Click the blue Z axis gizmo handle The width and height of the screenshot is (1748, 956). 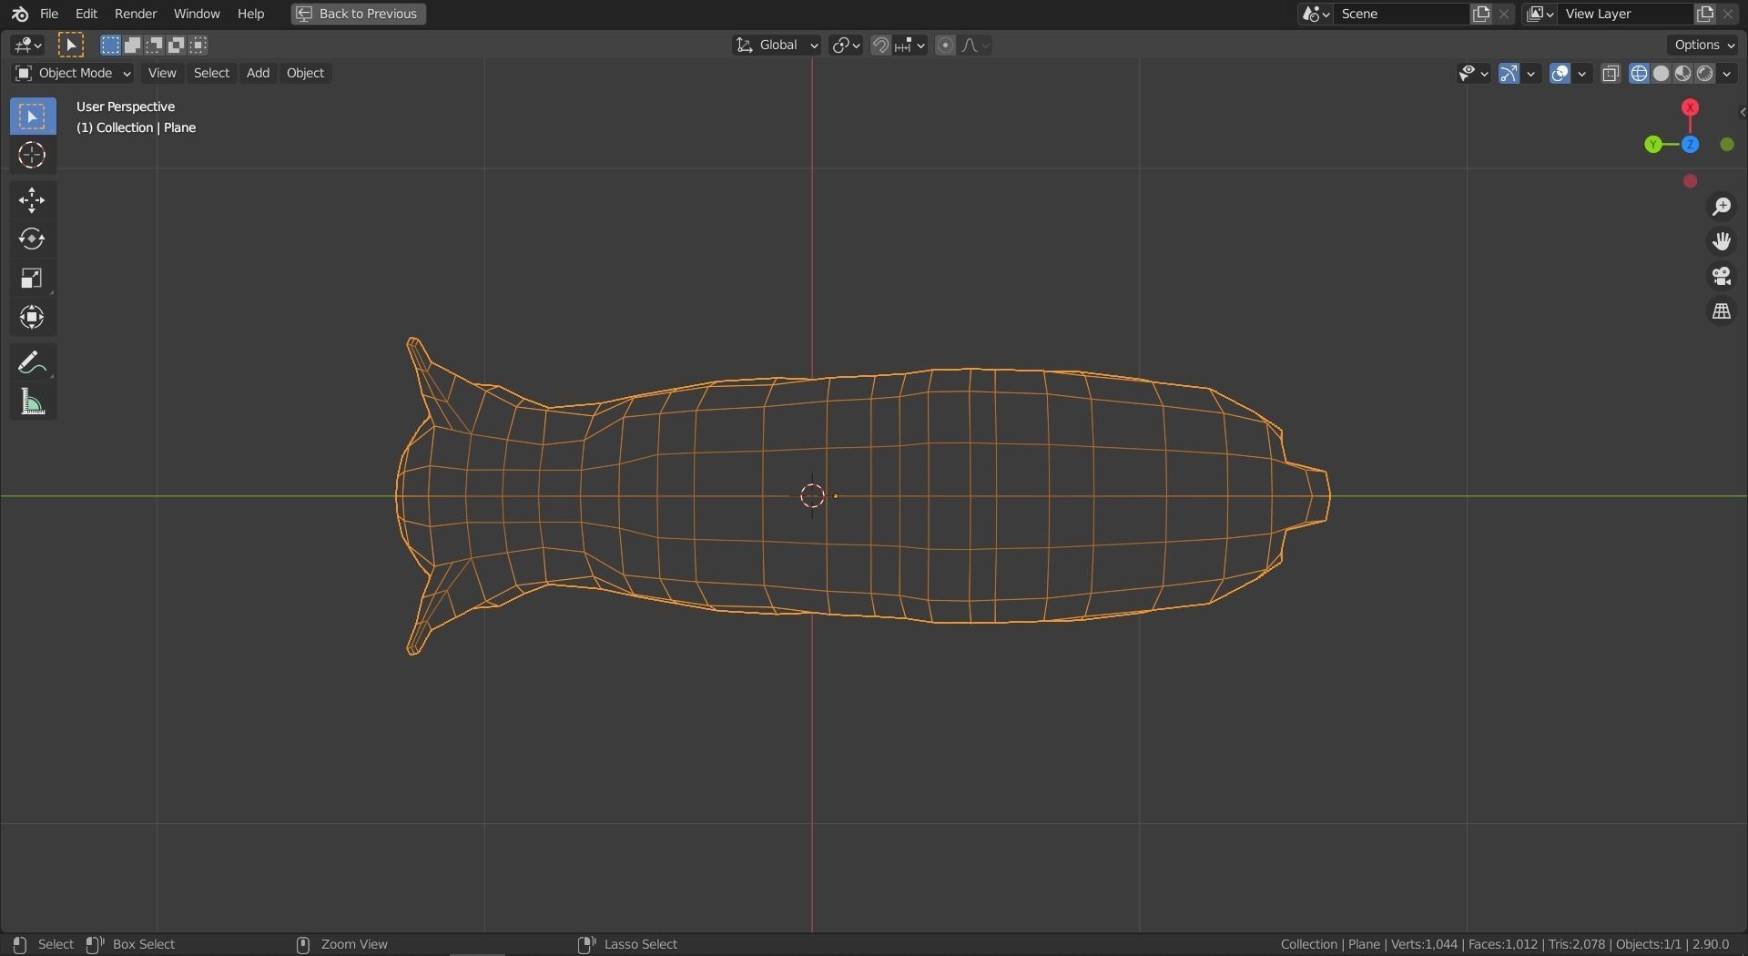(1691, 145)
